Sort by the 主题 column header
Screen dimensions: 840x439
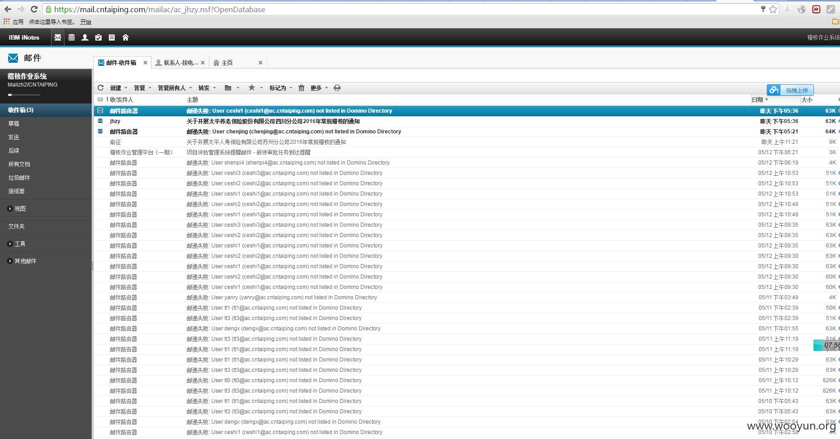(192, 100)
